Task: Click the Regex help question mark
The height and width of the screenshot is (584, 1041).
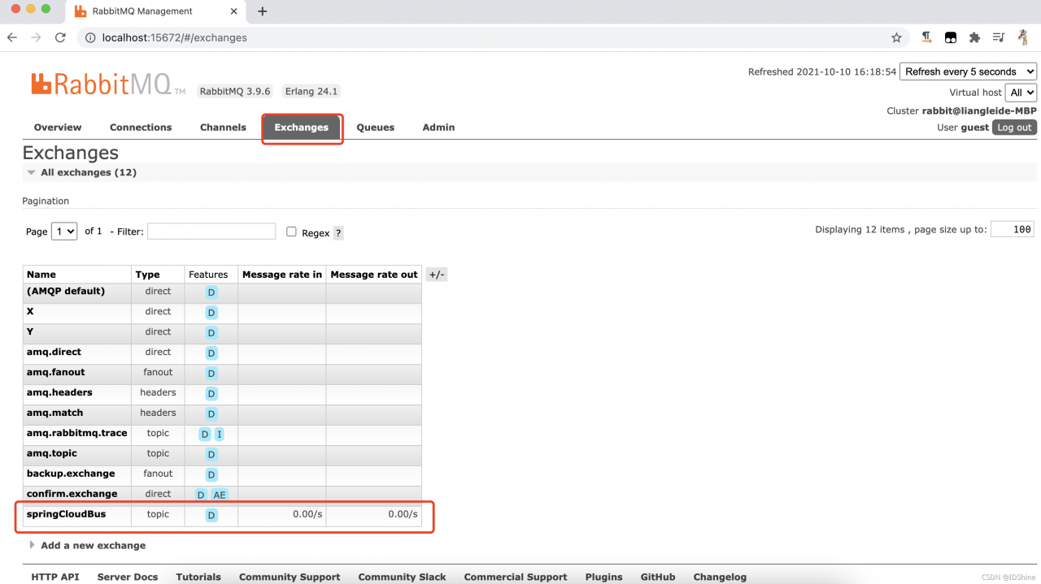Action: [x=338, y=233]
